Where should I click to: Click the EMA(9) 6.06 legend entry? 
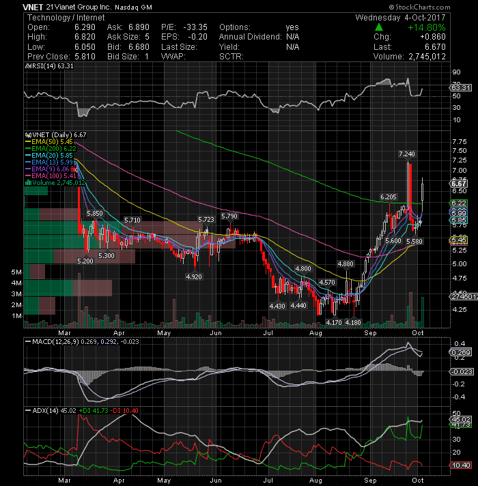click(47, 169)
